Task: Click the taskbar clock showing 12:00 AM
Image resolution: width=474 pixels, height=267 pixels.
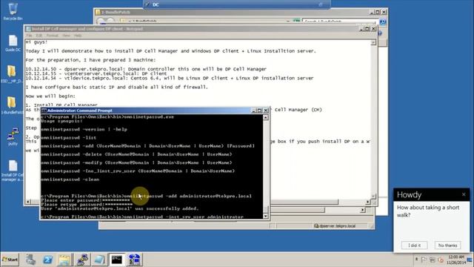Action: click(x=455, y=260)
